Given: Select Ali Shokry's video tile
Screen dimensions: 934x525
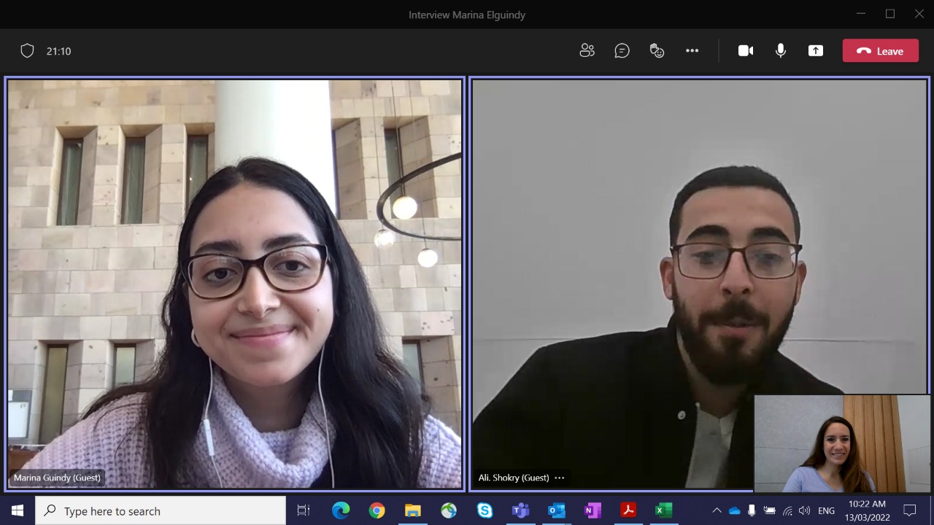Looking at the screenshot, I should [699, 284].
